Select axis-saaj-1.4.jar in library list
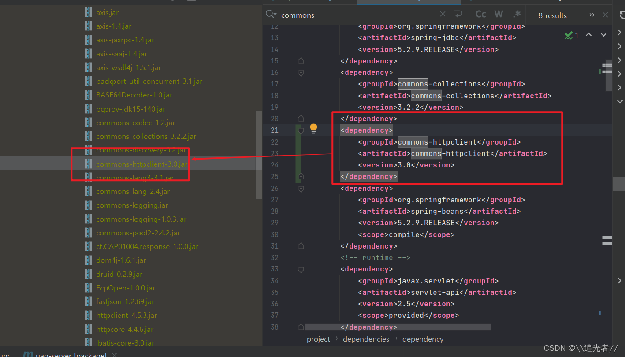This screenshot has width=625, height=357. point(122,54)
